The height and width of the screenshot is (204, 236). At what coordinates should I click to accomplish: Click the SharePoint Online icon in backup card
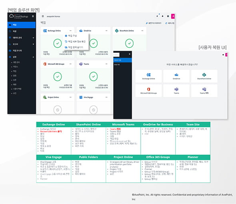117,31
